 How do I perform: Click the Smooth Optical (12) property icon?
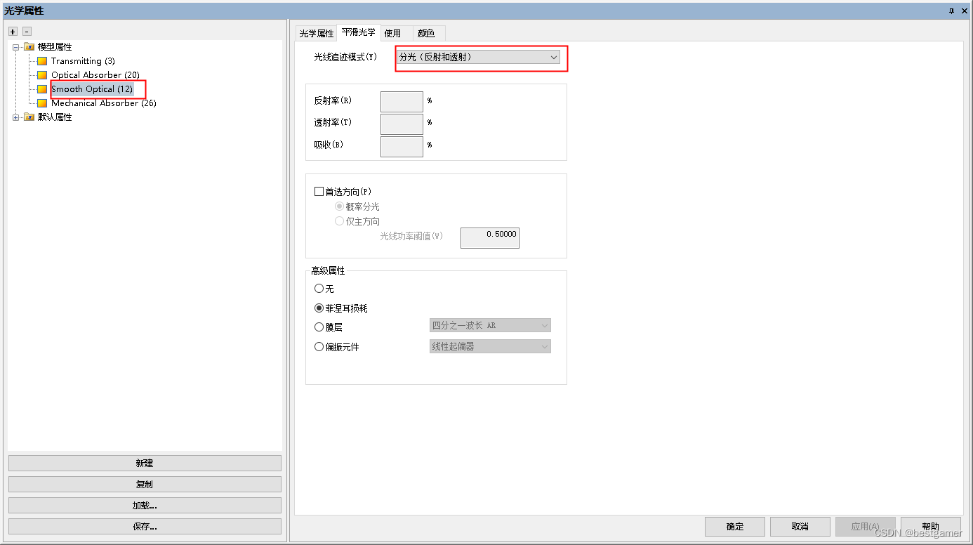pyautogui.click(x=42, y=89)
